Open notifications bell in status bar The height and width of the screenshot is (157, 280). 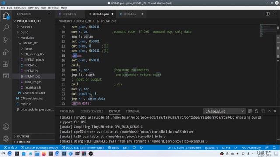[x=274, y=147]
